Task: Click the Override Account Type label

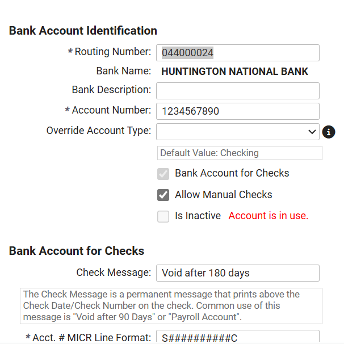Action: 99,131
